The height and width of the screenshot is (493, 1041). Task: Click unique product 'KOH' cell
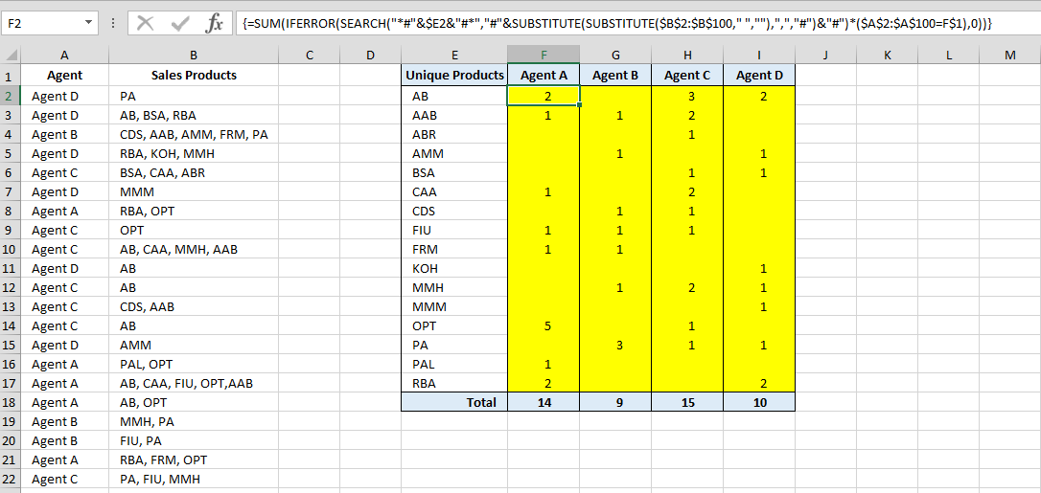[x=454, y=268]
